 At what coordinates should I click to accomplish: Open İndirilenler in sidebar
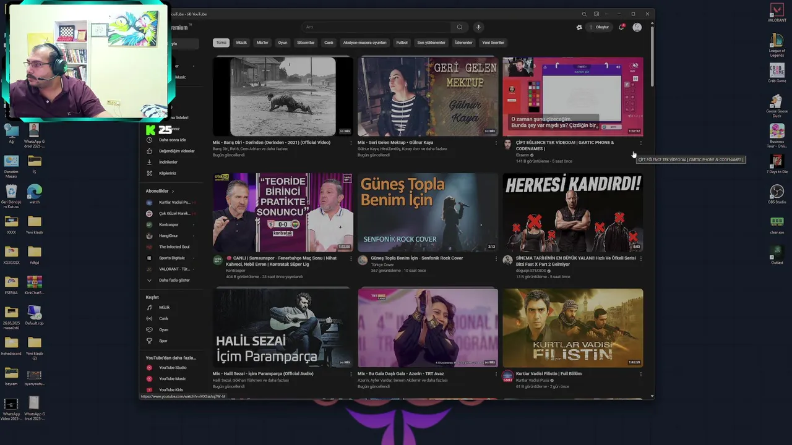coord(171,162)
